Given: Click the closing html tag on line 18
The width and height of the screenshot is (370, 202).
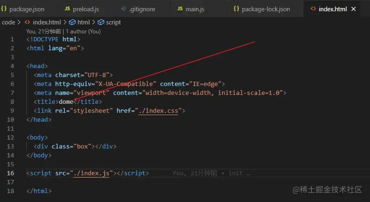Looking at the screenshot, I should [39, 191].
